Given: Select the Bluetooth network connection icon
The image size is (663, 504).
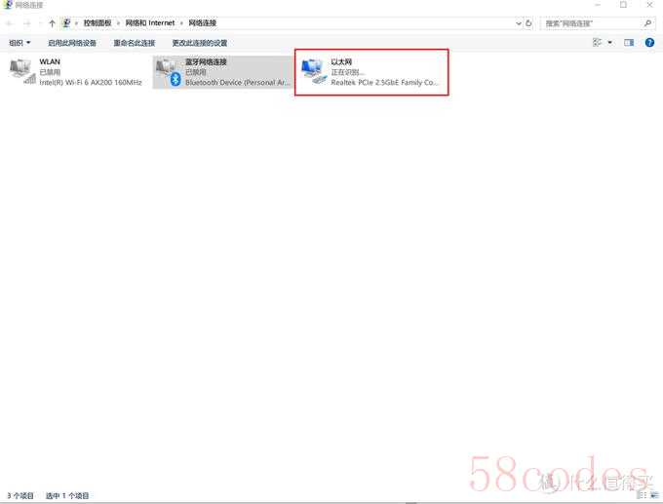Looking at the screenshot, I should (169, 72).
